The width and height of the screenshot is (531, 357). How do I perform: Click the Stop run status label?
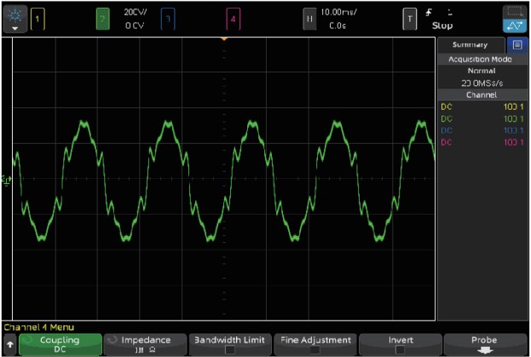(443, 26)
